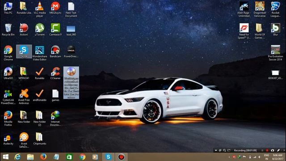The image size is (286, 161).
Task: Launch Dragonball Xenoverse shortcut
Action: (260, 9)
